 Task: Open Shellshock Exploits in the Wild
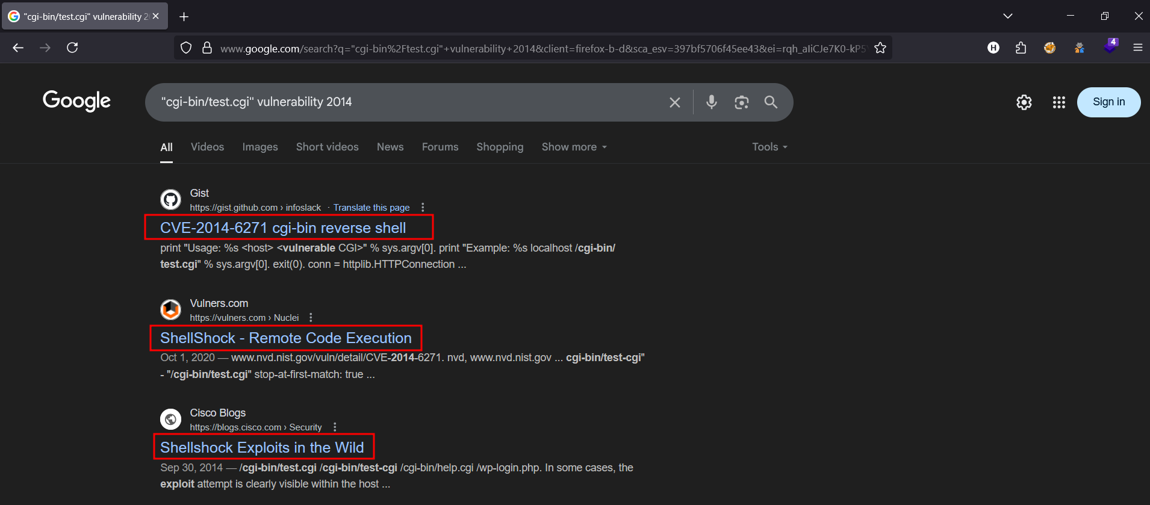pyautogui.click(x=262, y=448)
